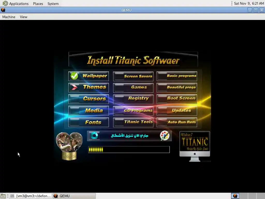Click the Screen Savers button
This screenshot has height=199, width=265.
pos(133,76)
